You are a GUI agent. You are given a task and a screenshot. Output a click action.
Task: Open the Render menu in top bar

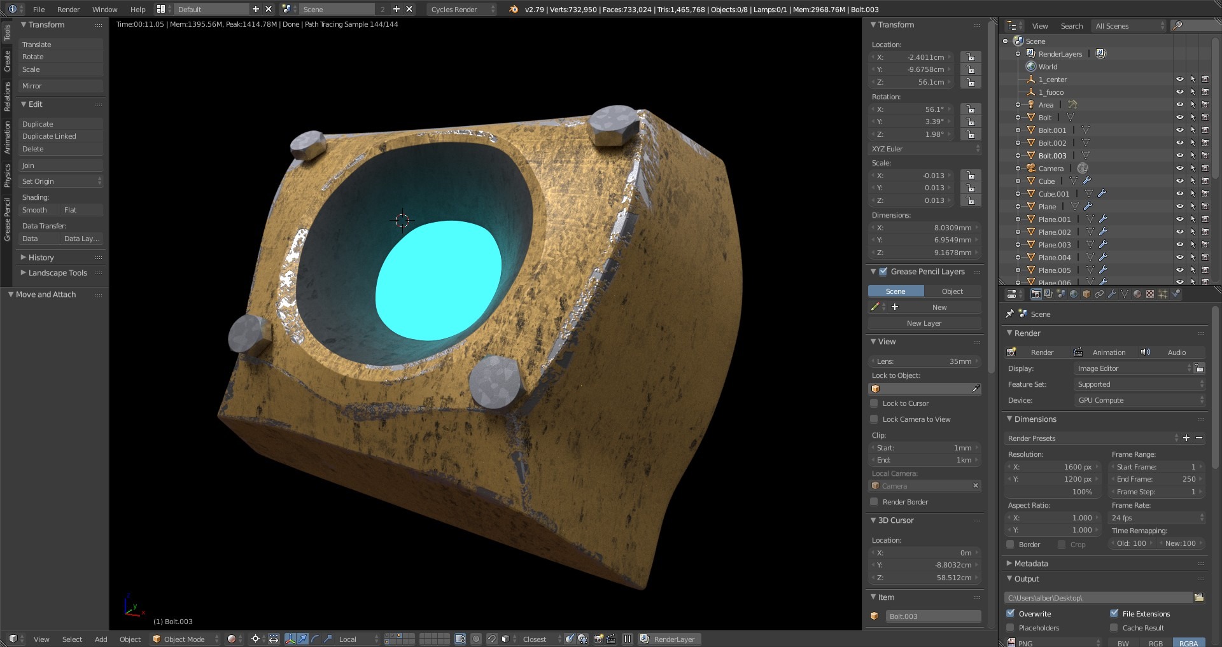pos(68,9)
